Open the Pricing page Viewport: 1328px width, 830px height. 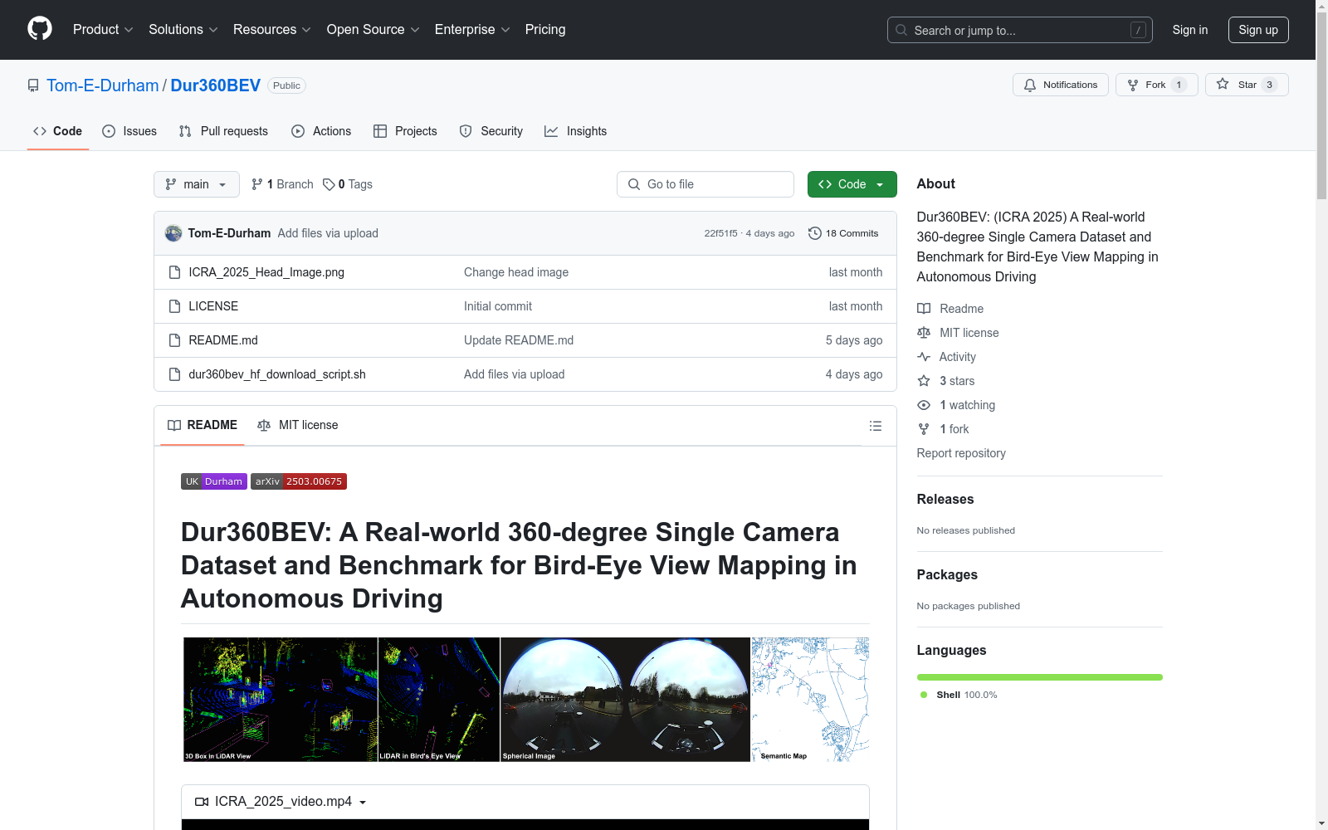pyautogui.click(x=545, y=30)
